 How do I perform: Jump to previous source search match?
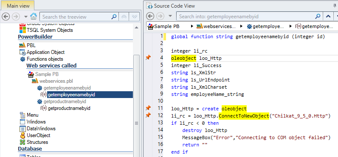[x=328, y=17]
